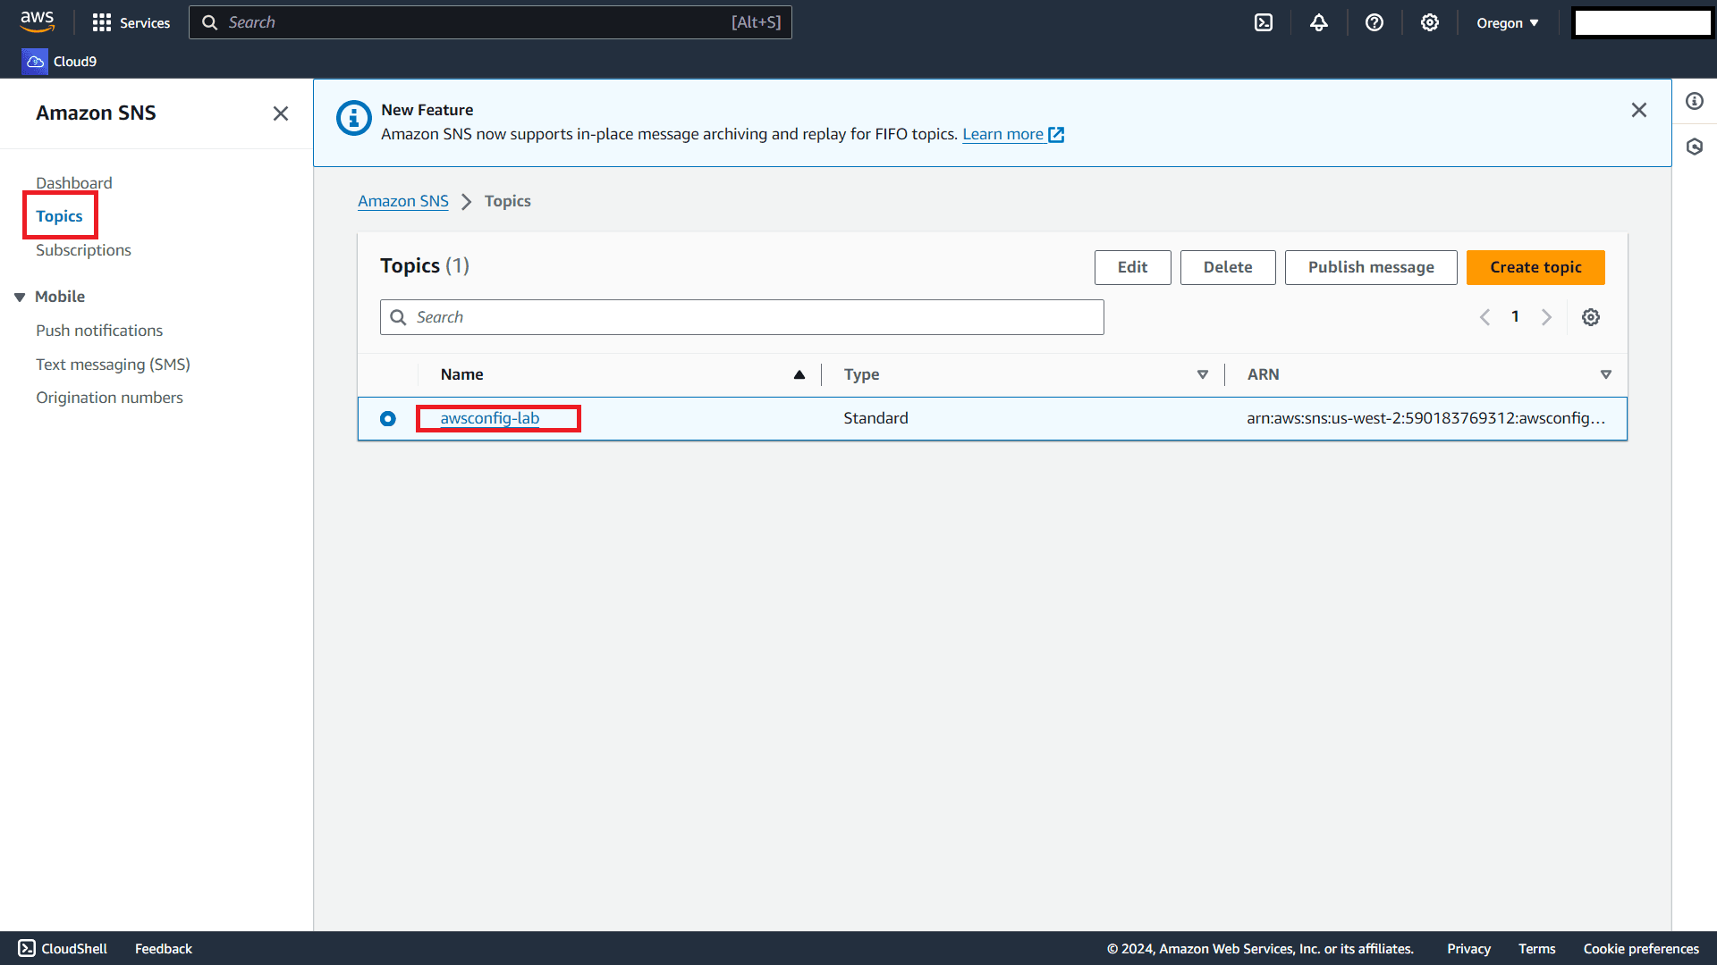The width and height of the screenshot is (1717, 965).
Task: Click the Amazon SNS breadcrumb link
Action: (403, 201)
